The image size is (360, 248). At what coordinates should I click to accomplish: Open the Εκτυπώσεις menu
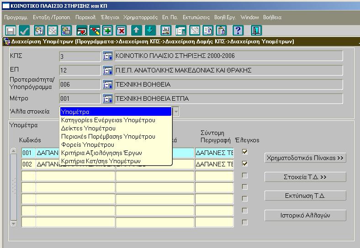click(x=196, y=17)
